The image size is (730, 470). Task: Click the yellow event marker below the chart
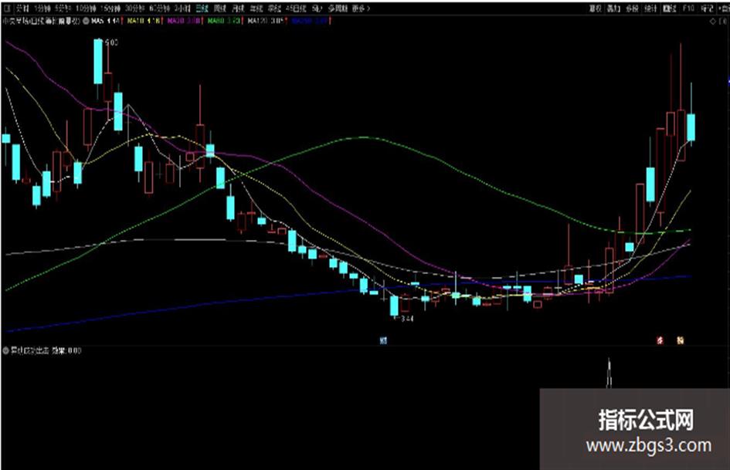click(681, 340)
